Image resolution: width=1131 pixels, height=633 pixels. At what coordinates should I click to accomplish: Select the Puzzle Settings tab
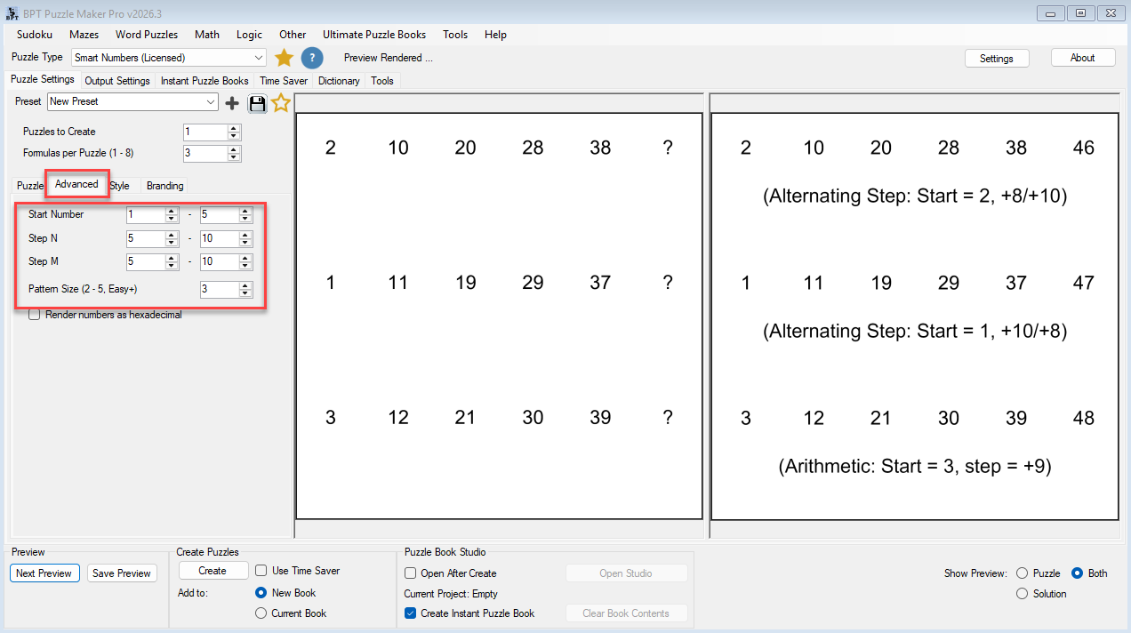(43, 79)
